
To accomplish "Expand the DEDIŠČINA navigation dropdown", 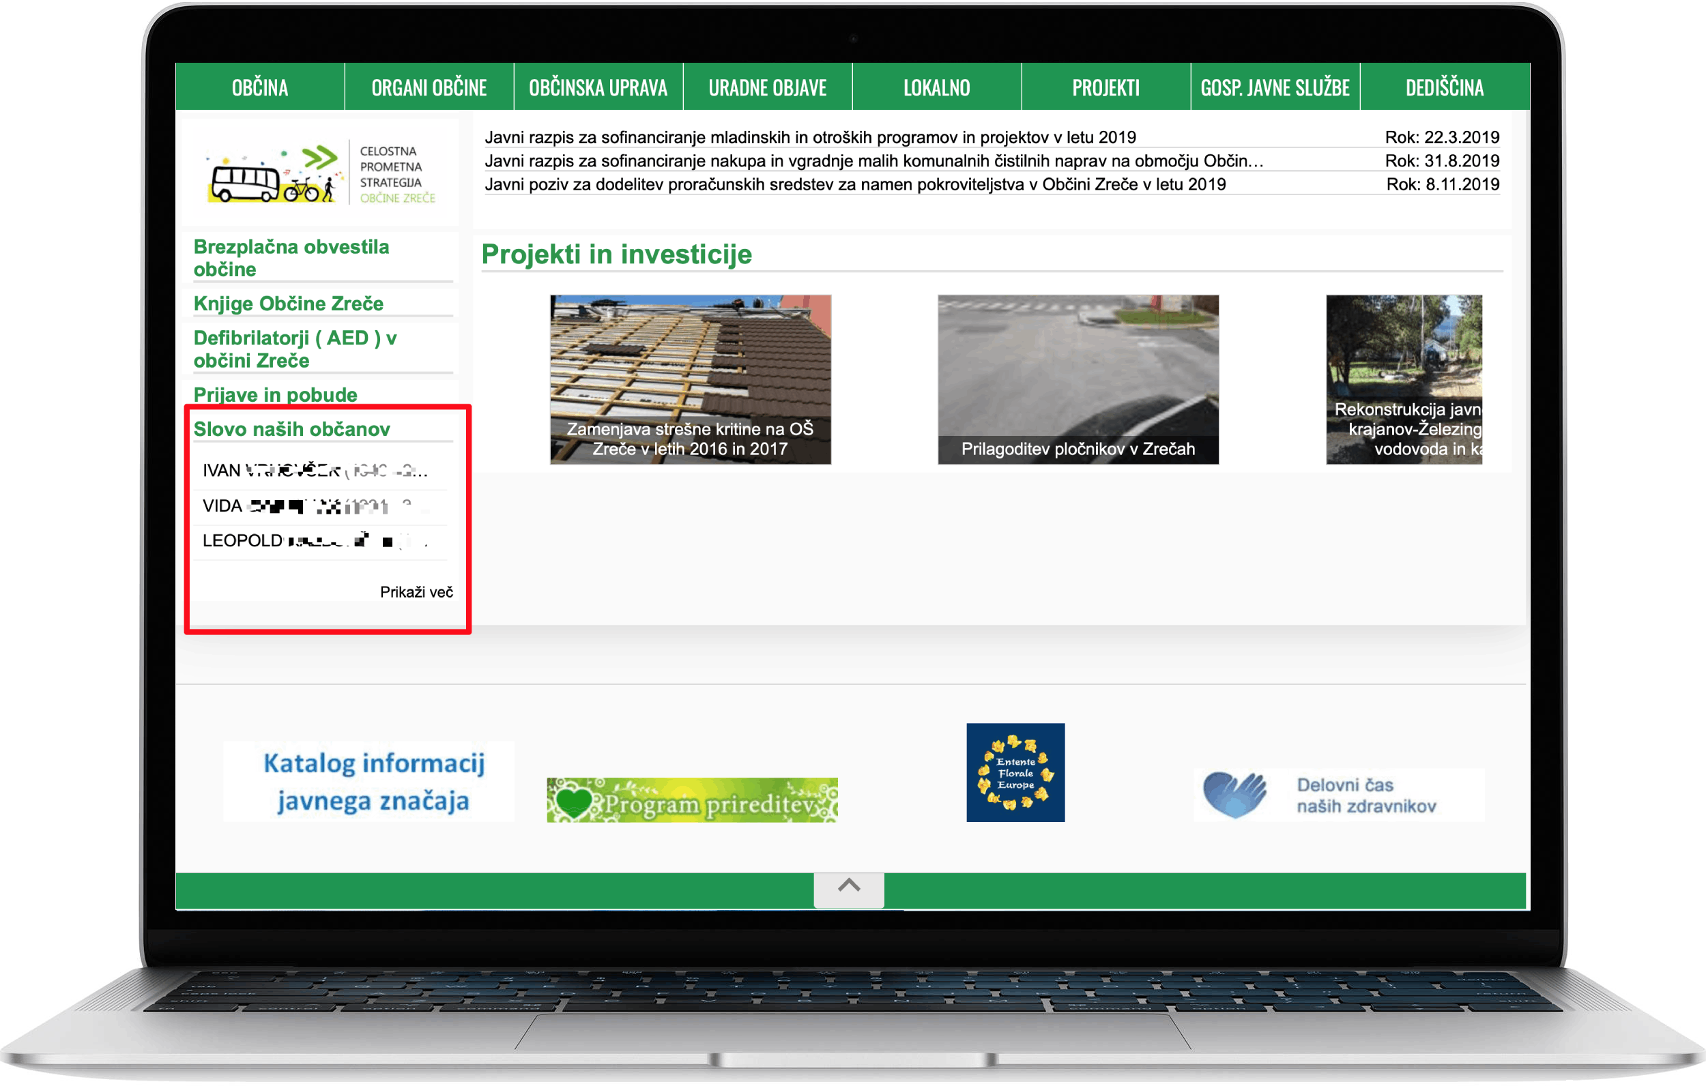I will coord(1444,87).
